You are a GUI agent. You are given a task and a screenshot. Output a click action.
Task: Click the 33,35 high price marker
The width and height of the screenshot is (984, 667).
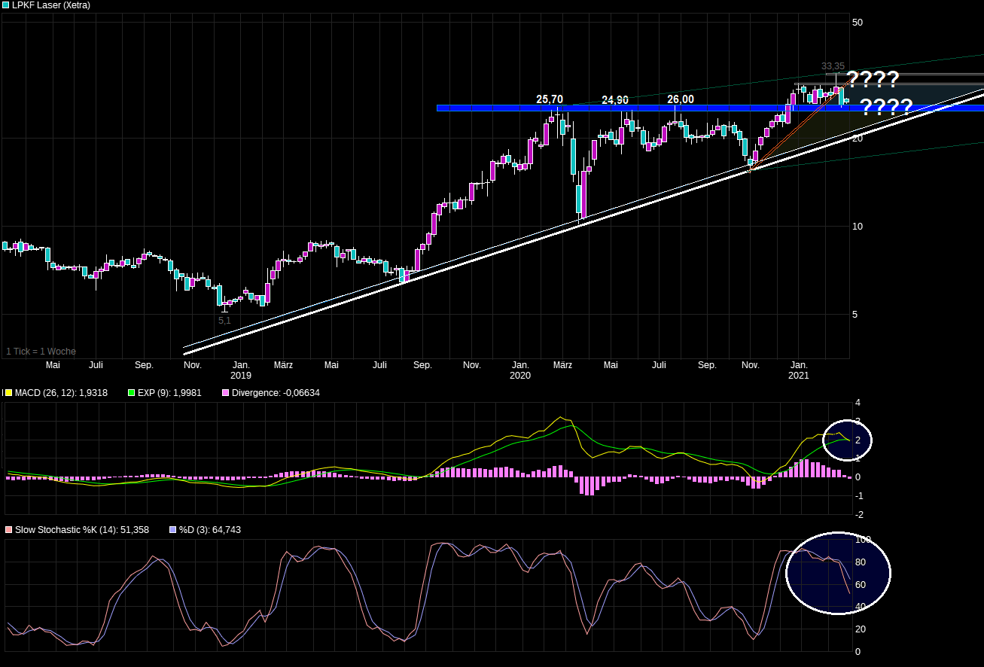[x=831, y=66]
